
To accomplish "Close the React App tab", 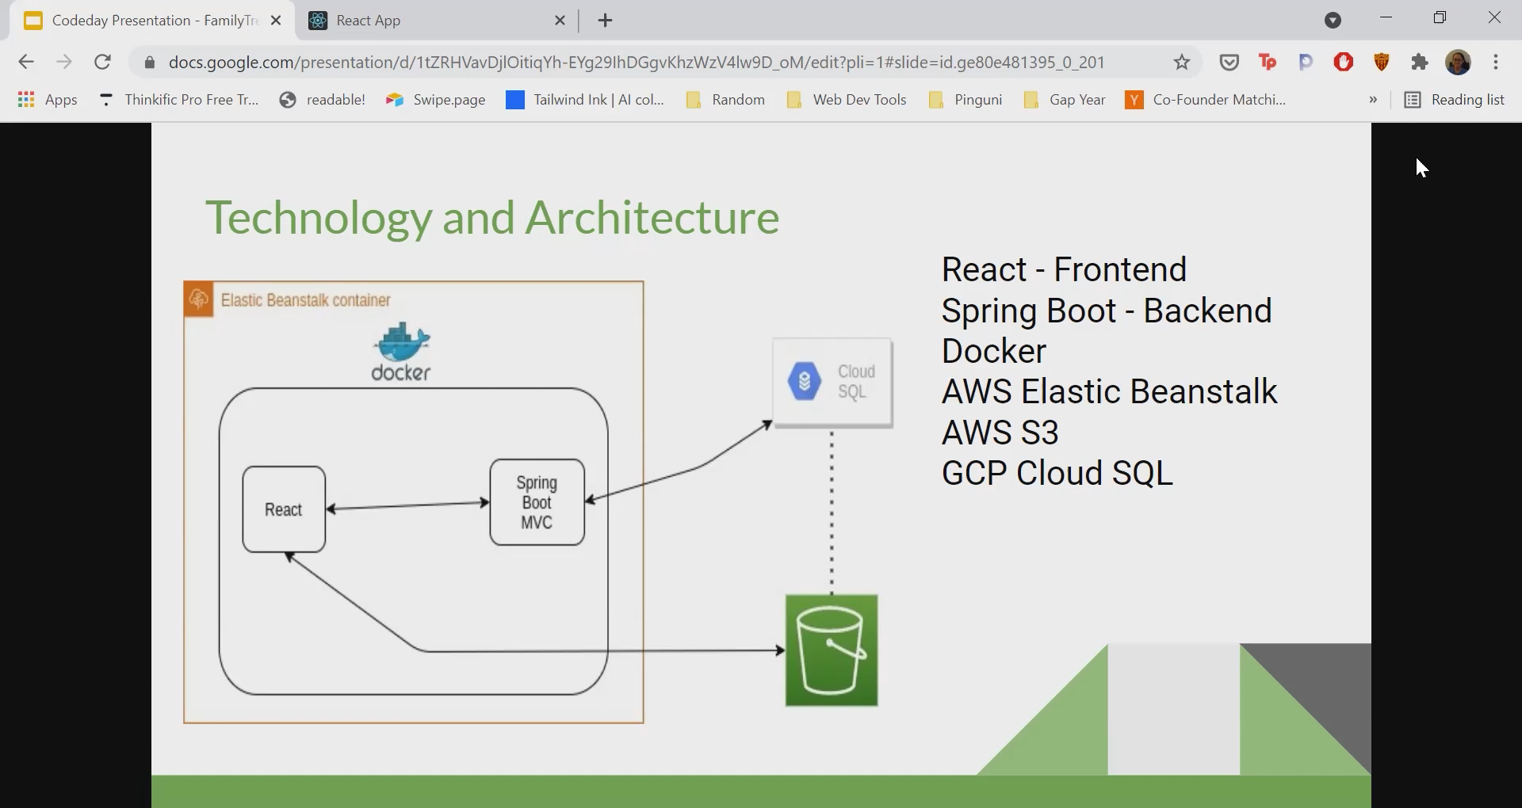I will click(560, 21).
